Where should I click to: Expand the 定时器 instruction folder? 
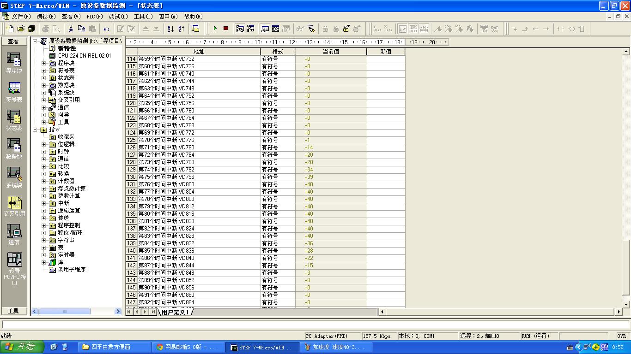(44, 255)
